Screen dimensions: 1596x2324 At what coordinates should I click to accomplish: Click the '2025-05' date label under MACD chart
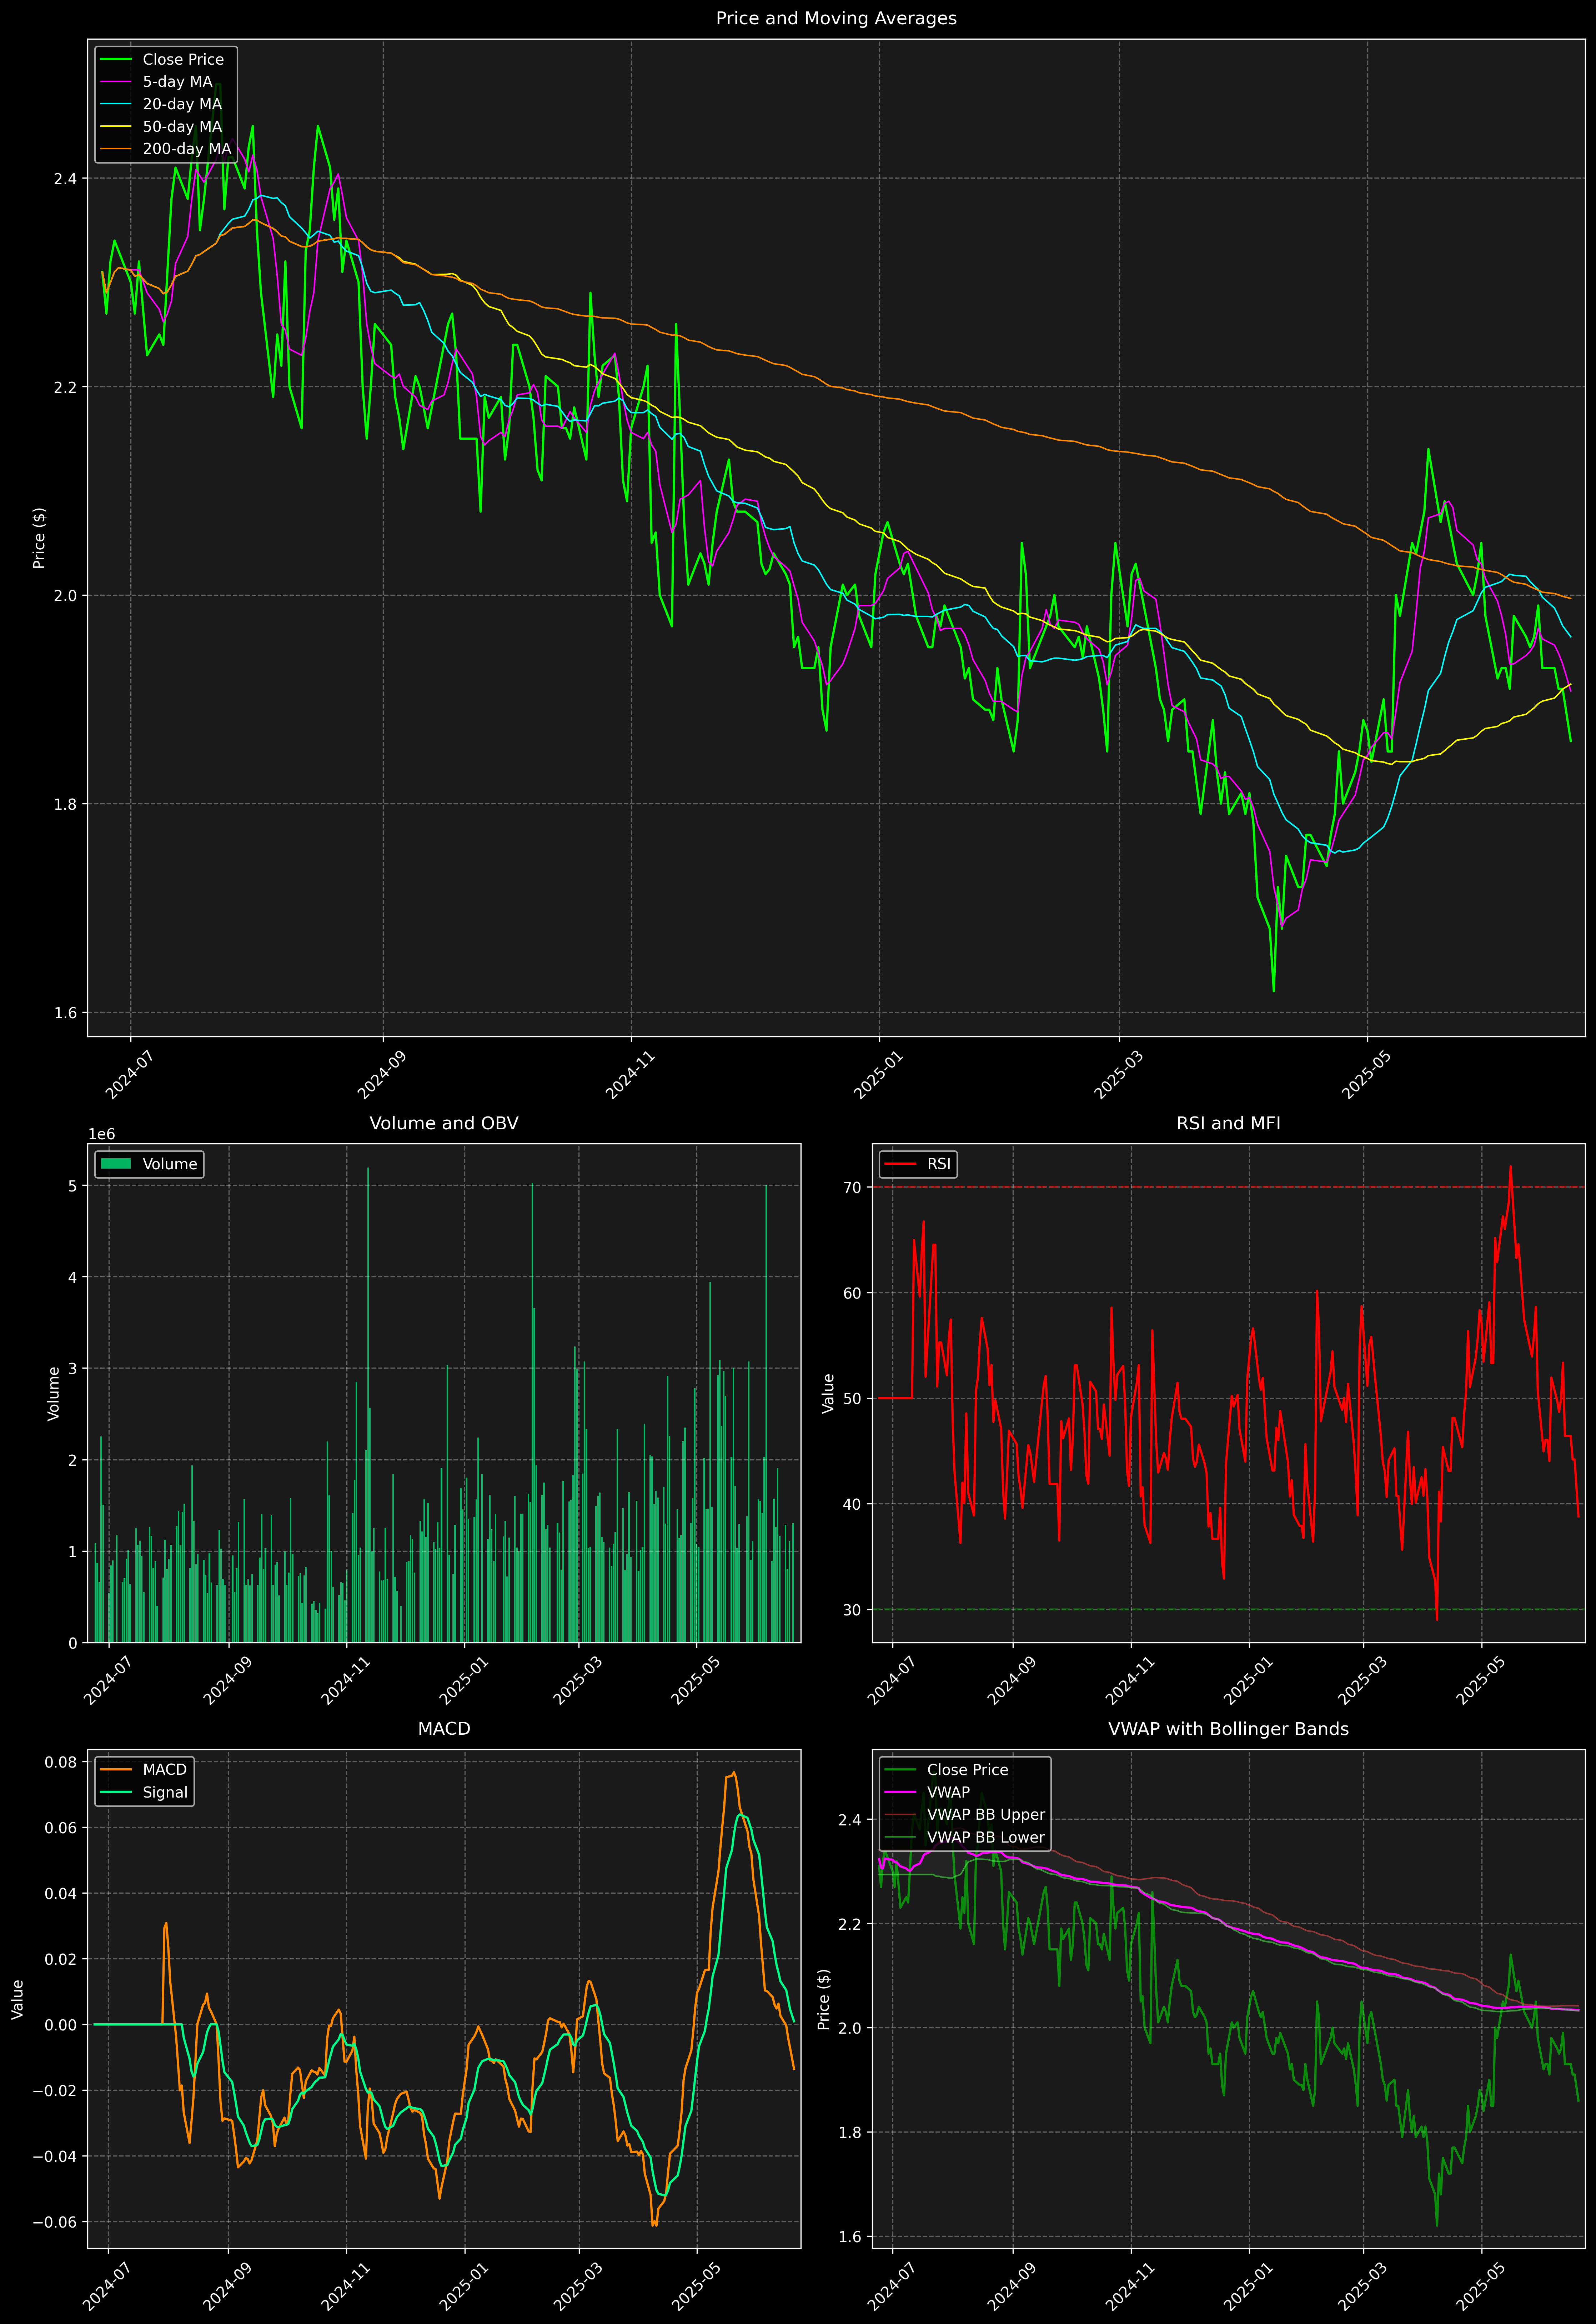[695, 2287]
